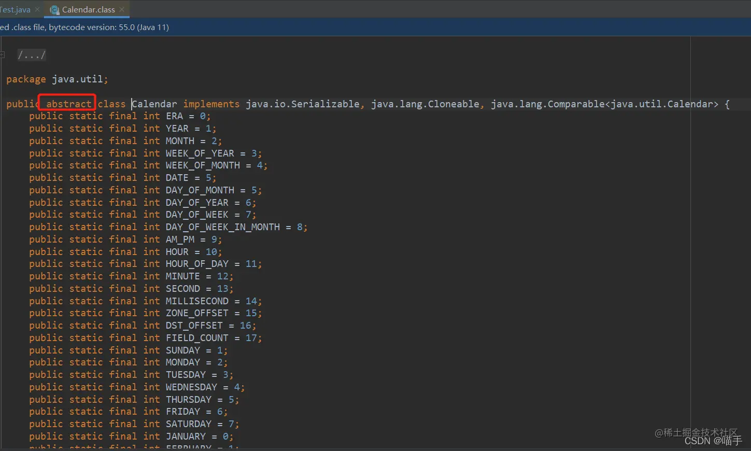The width and height of the screenshot is (751, 451).
Task: Click java.lang.Cloneable in class declaration
Action: tap(425, 104)
